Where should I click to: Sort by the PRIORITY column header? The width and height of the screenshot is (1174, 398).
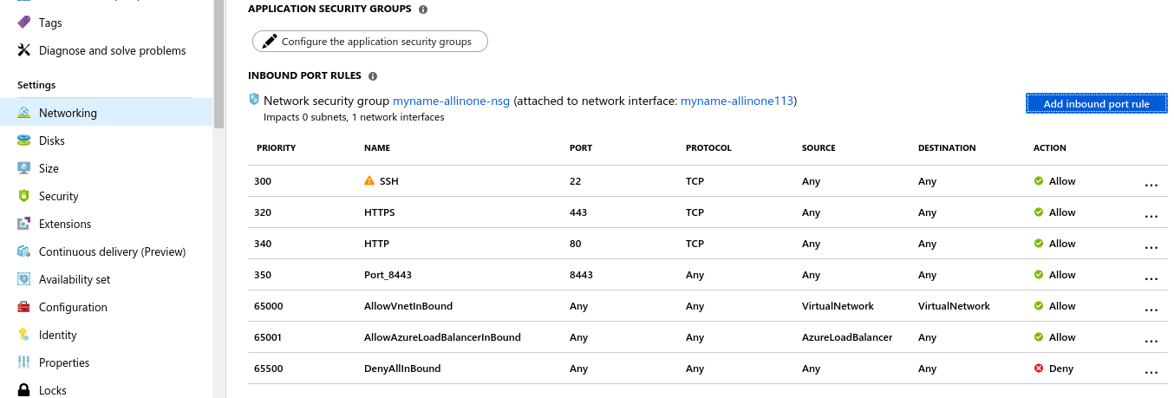[276, 148]
